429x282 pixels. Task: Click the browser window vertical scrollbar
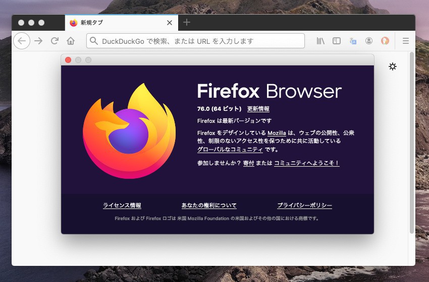tap(412, 142)
